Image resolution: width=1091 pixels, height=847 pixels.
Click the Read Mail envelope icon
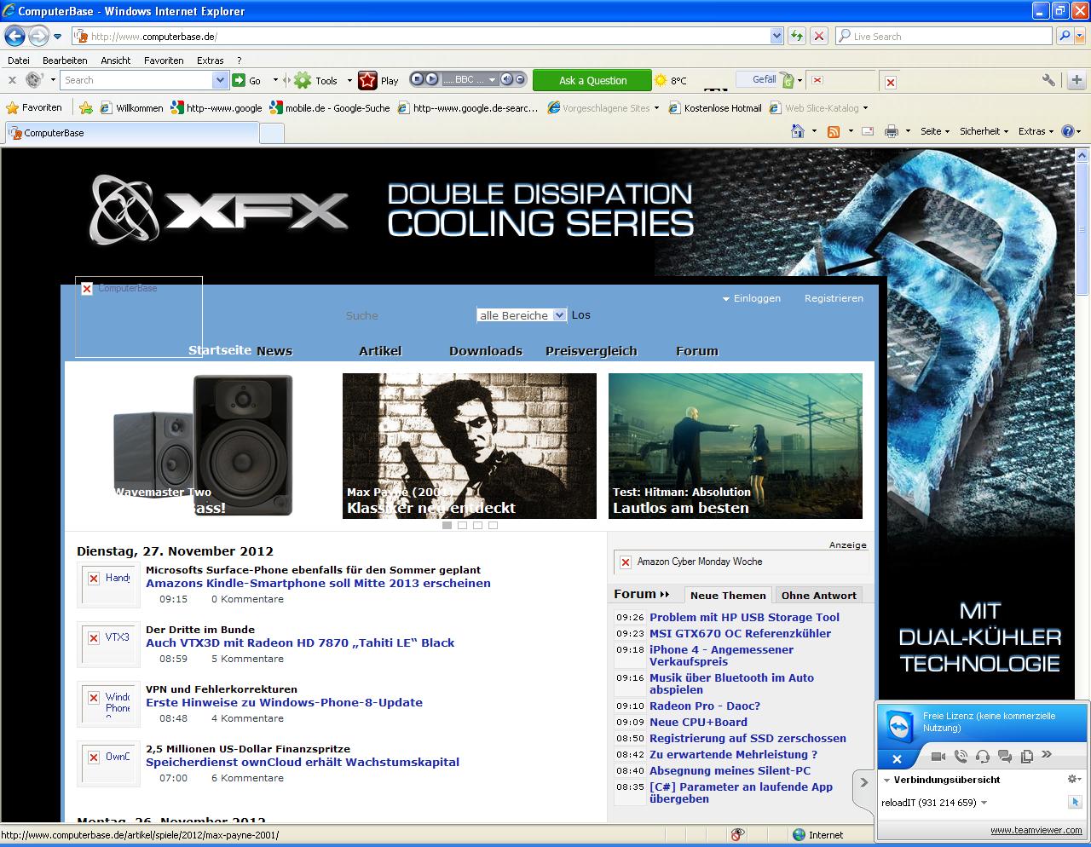868,131
